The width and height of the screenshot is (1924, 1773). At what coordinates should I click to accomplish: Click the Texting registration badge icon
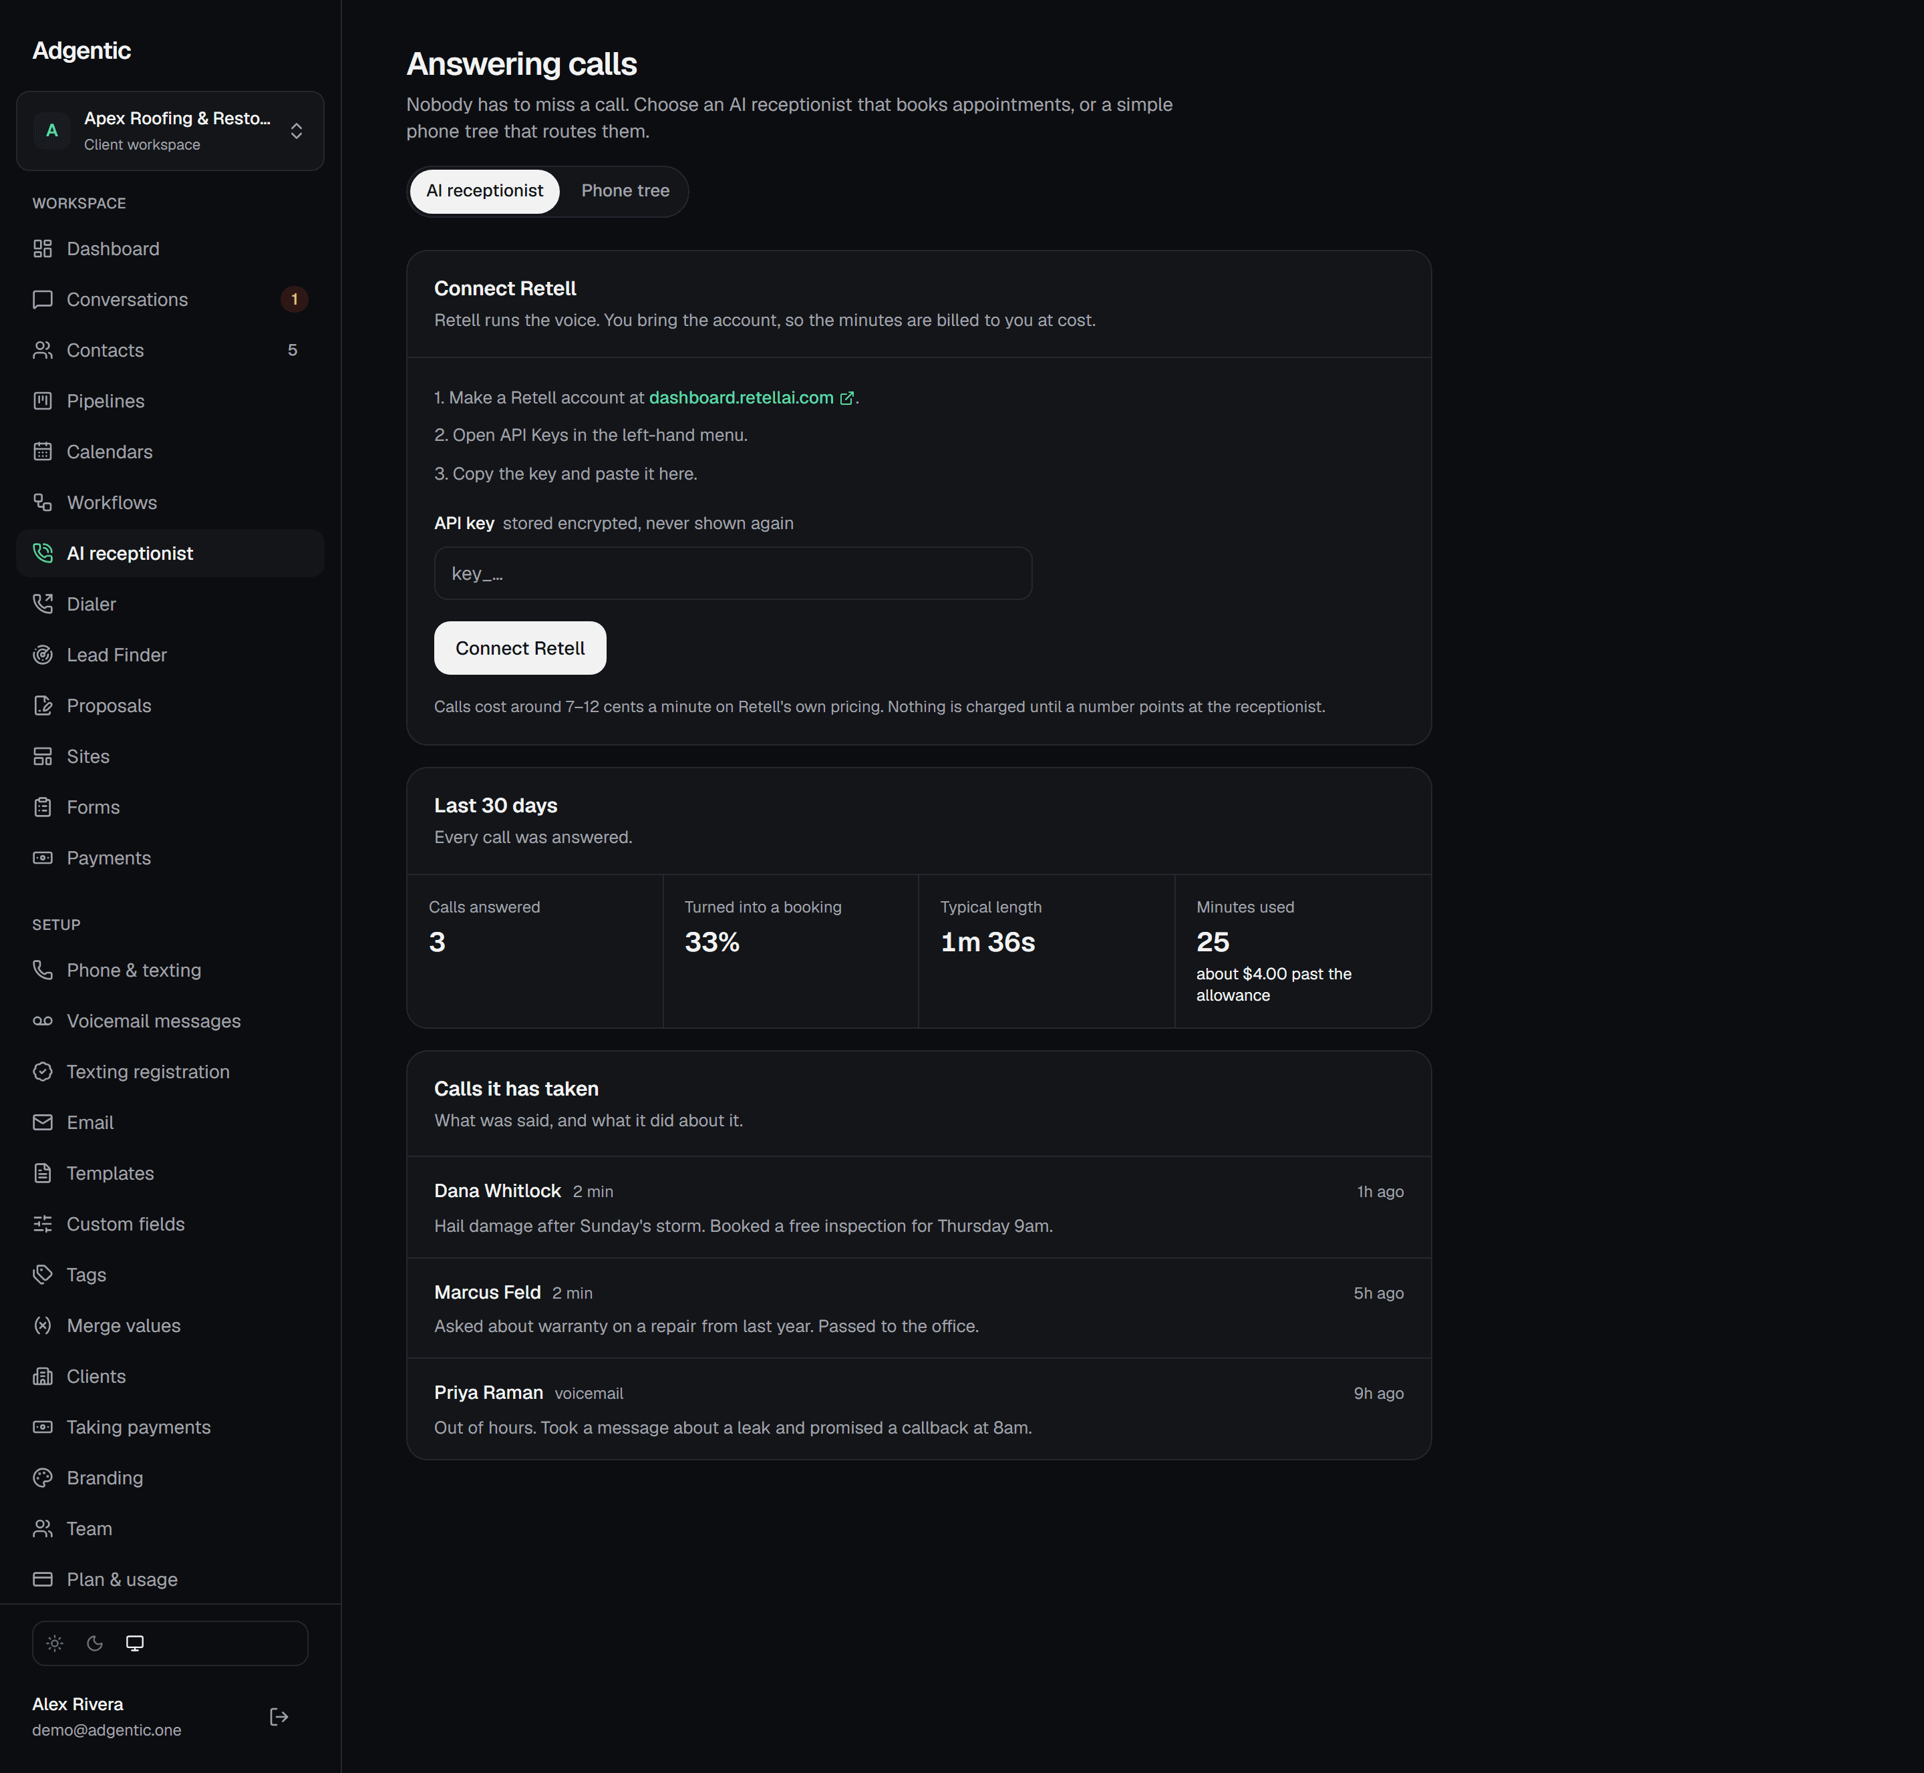pos(42,1072)
